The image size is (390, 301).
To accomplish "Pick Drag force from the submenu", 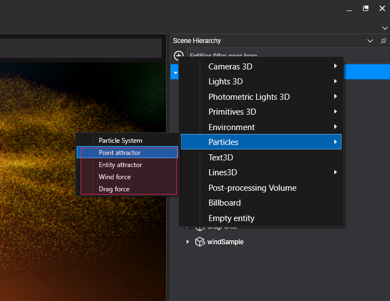I will 114,189.
